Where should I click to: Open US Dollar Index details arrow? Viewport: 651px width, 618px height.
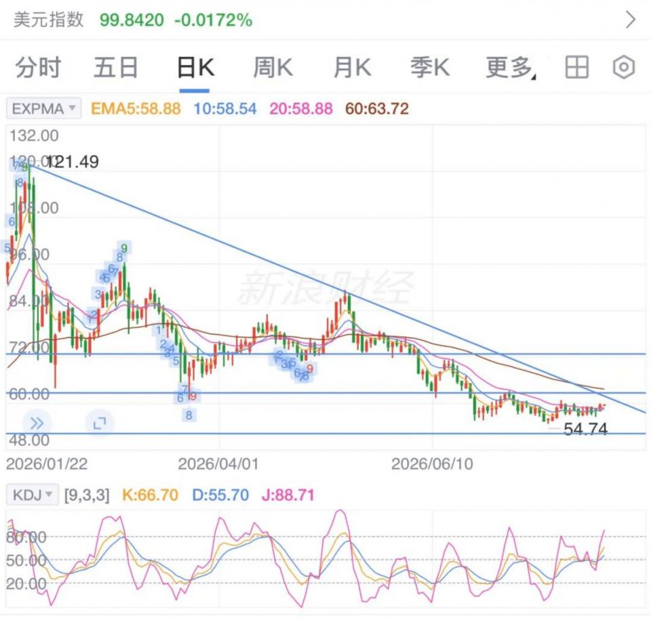click(630, 20)
